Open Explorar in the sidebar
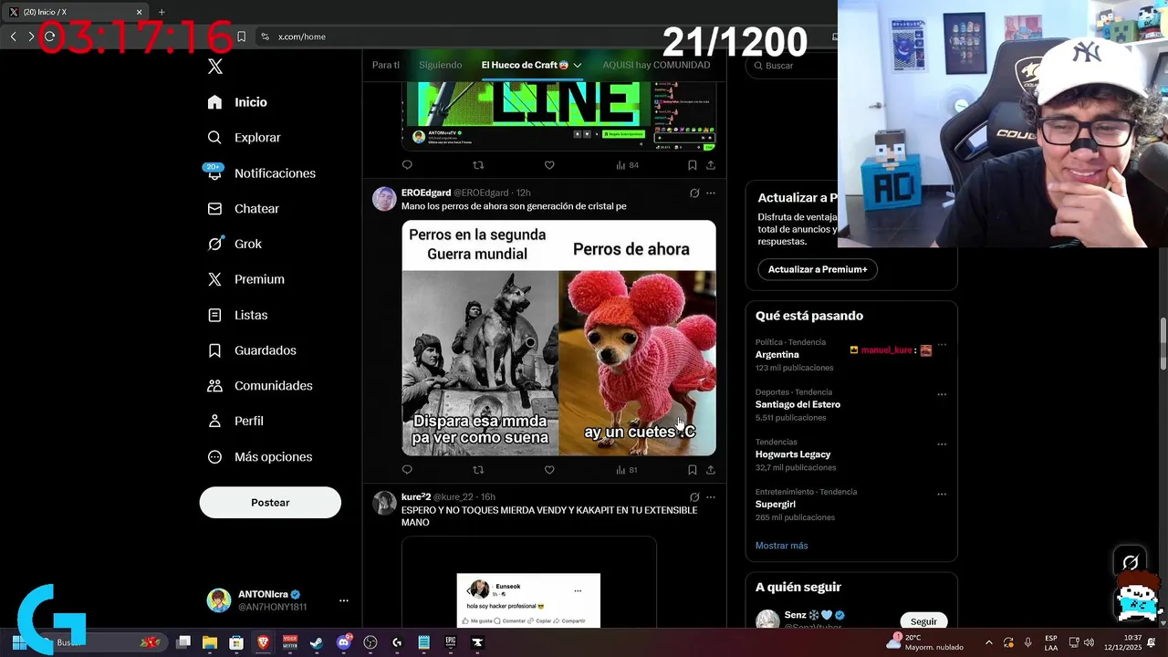This screenshot has width=1168, height=657. pos(244,138)
